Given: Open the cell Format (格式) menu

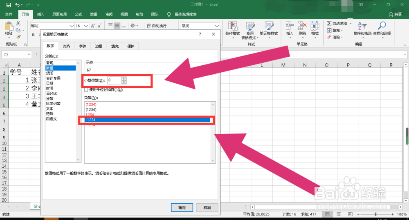Looking at the screenshot, I should [315, 30].
